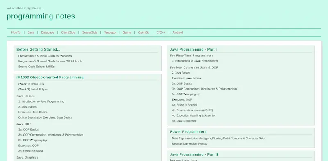Open Programmer's Survival Guide for Windows
This screenshot has width=328, height=161.
click(45, 56)
